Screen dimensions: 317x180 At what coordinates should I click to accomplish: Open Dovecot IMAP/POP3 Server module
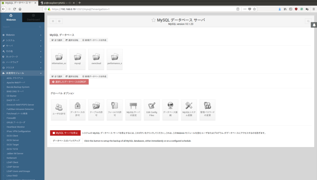coord(20,105)
